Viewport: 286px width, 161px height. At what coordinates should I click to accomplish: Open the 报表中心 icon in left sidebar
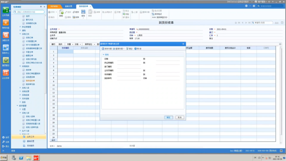[6, 48]
